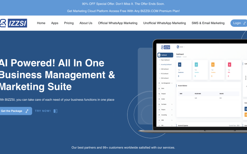This screenshot has width=247, height=154.
Task: Open the Apps menu item
Action: (x=55, y=23)
